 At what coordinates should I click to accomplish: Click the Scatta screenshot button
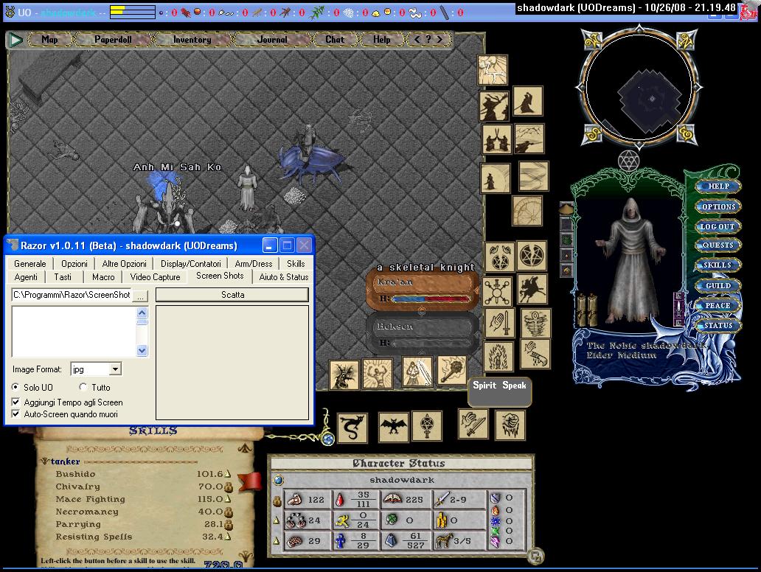pyautogui.click(x=232, y=295)
